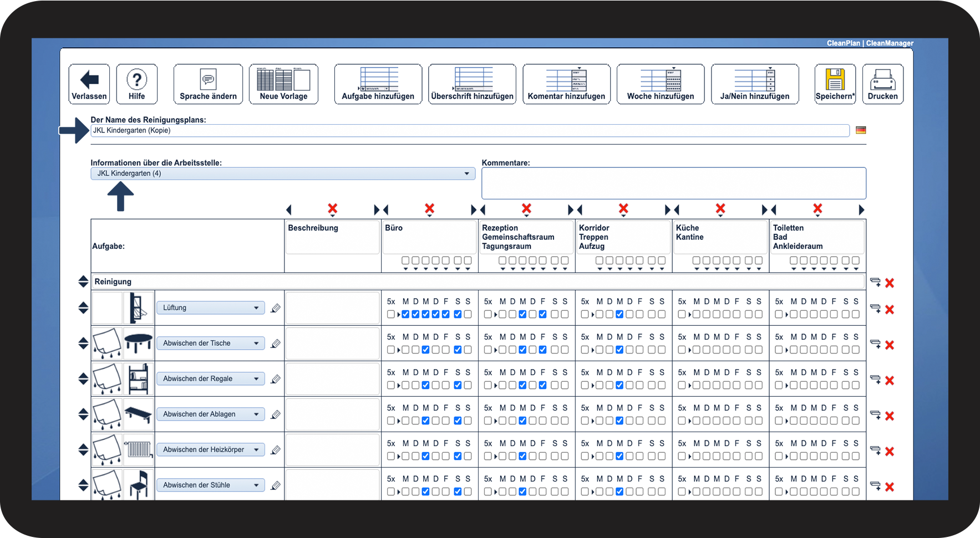Click Sprache ändern speech bubble icon

pos(208,84)
